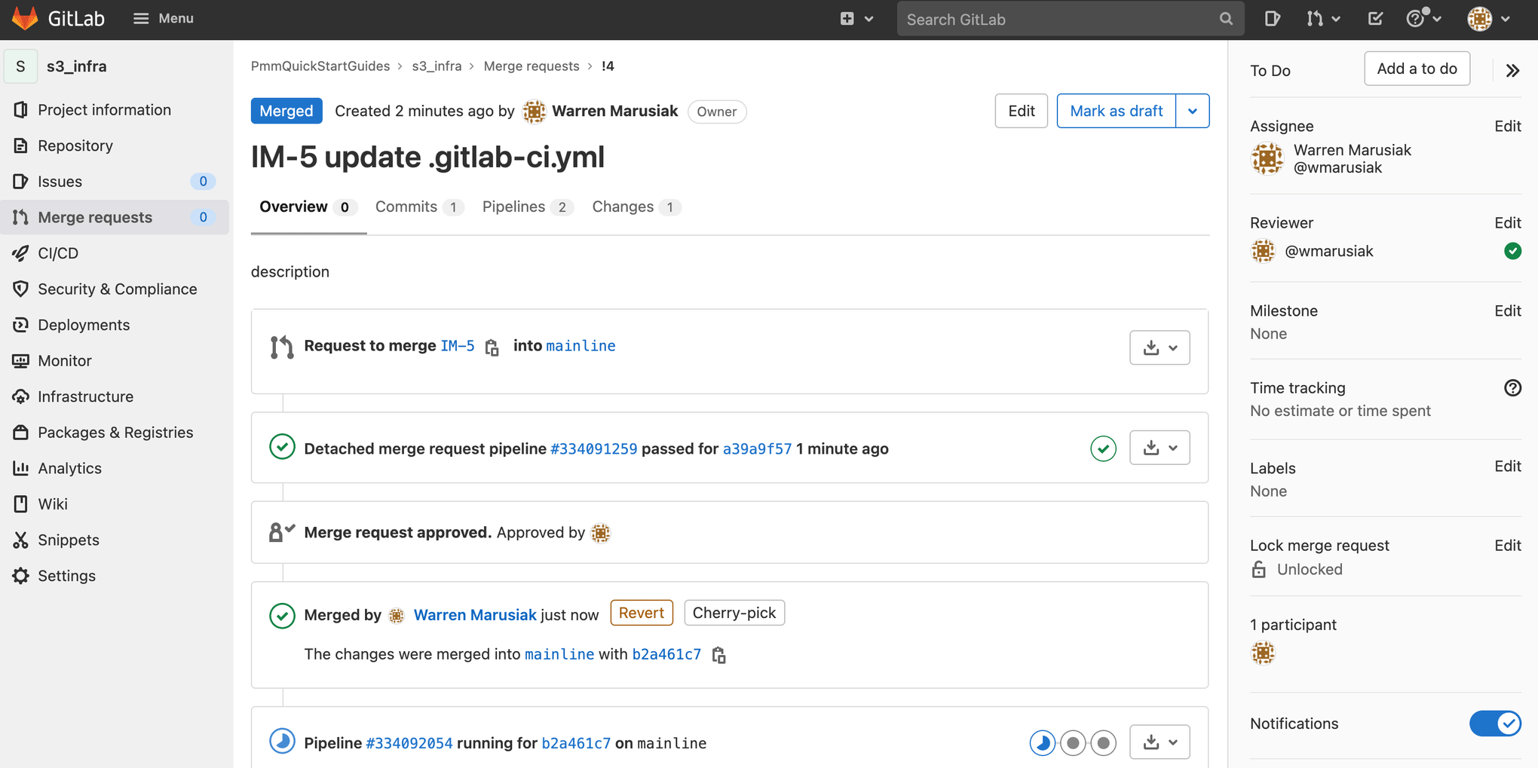Image resolution: width=1538 pixels, height=768 pixels.
Task: Collapse the right sidebar
Action: 1513,70
